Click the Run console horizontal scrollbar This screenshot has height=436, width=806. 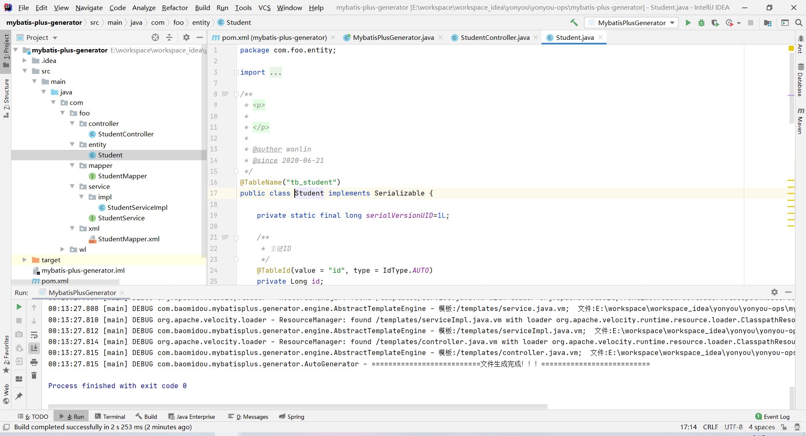[x=298, y=407]
